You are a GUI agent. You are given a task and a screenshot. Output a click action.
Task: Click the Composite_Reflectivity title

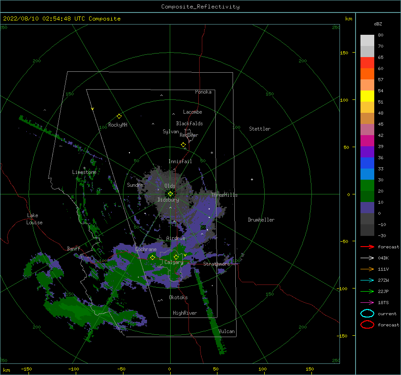(x=200, y=7)
